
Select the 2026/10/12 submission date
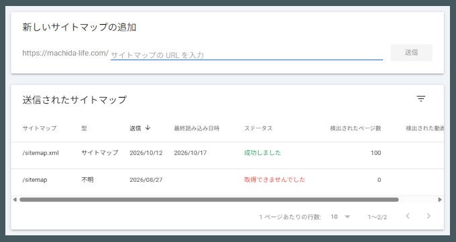[x=146, y=152]
